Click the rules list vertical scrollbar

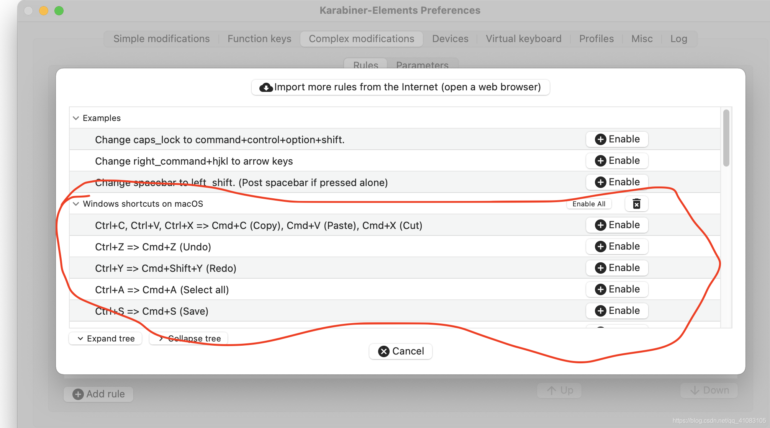[x=726, y=139]
